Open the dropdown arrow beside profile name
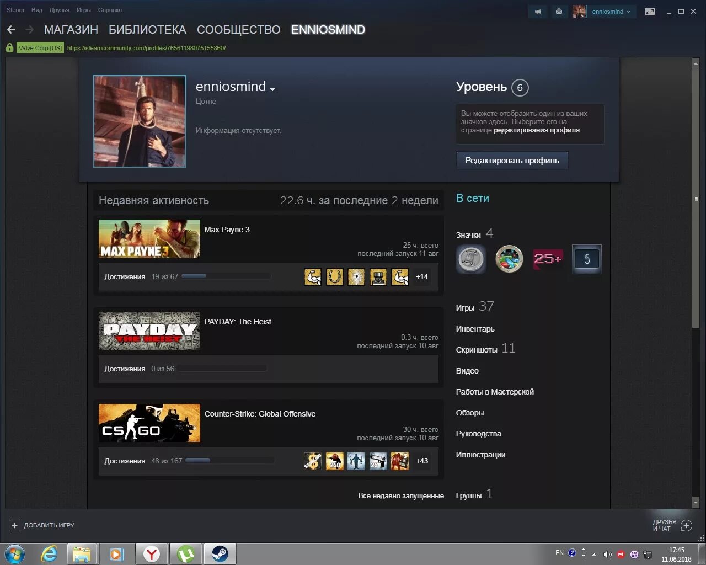 (272, 89)
